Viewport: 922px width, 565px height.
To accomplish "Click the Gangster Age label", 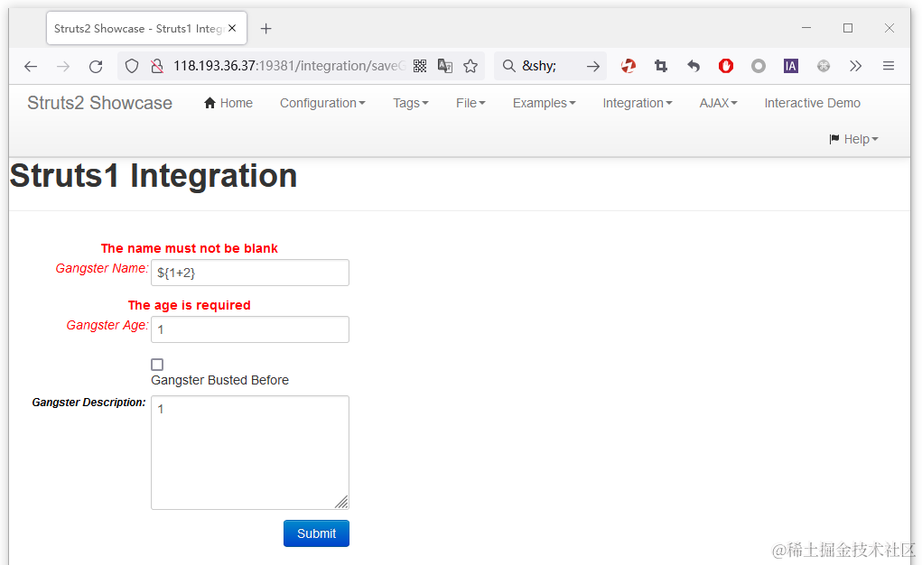I will (x=107, y=325).
